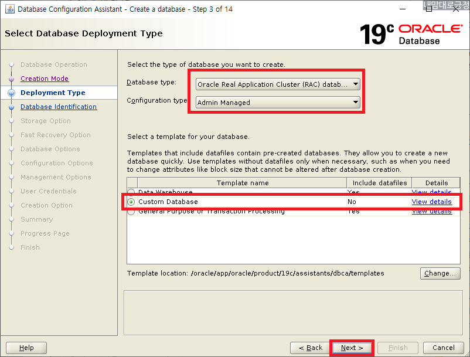The width and height of the screenshot is (470, 357).
Task: Click the Template name column header
Action: [x=242, y=183]
